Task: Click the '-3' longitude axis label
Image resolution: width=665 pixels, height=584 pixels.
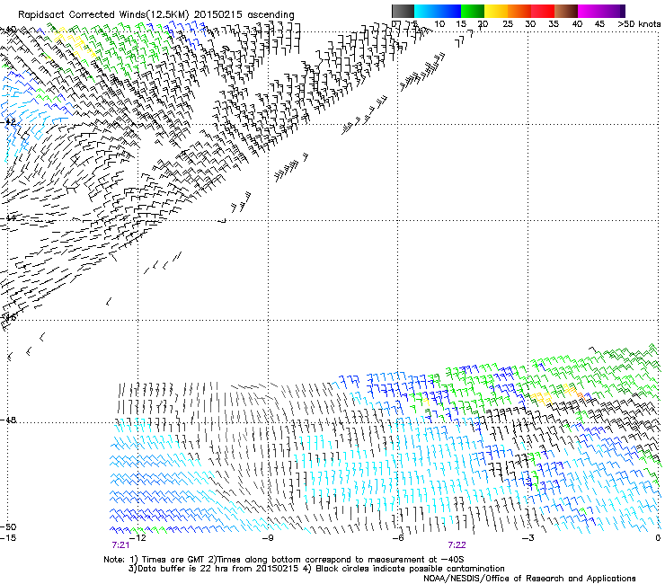Action: [528, 538]
